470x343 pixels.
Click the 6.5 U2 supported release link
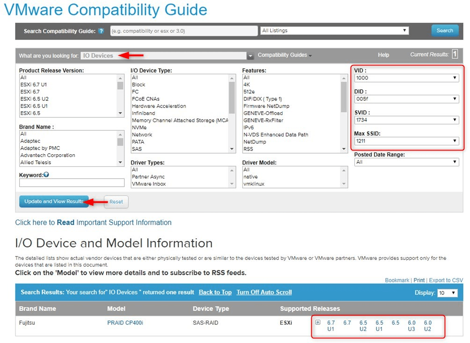[363, 326]
